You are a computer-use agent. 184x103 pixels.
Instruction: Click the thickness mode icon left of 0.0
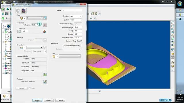[x=19, y=31]
